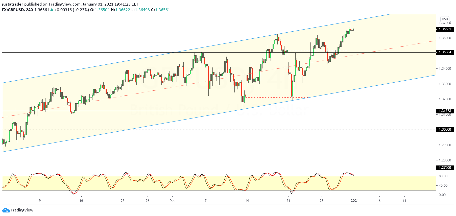
Task: Open the USD currency selector on price axis
Action: [x=445, y=19]
